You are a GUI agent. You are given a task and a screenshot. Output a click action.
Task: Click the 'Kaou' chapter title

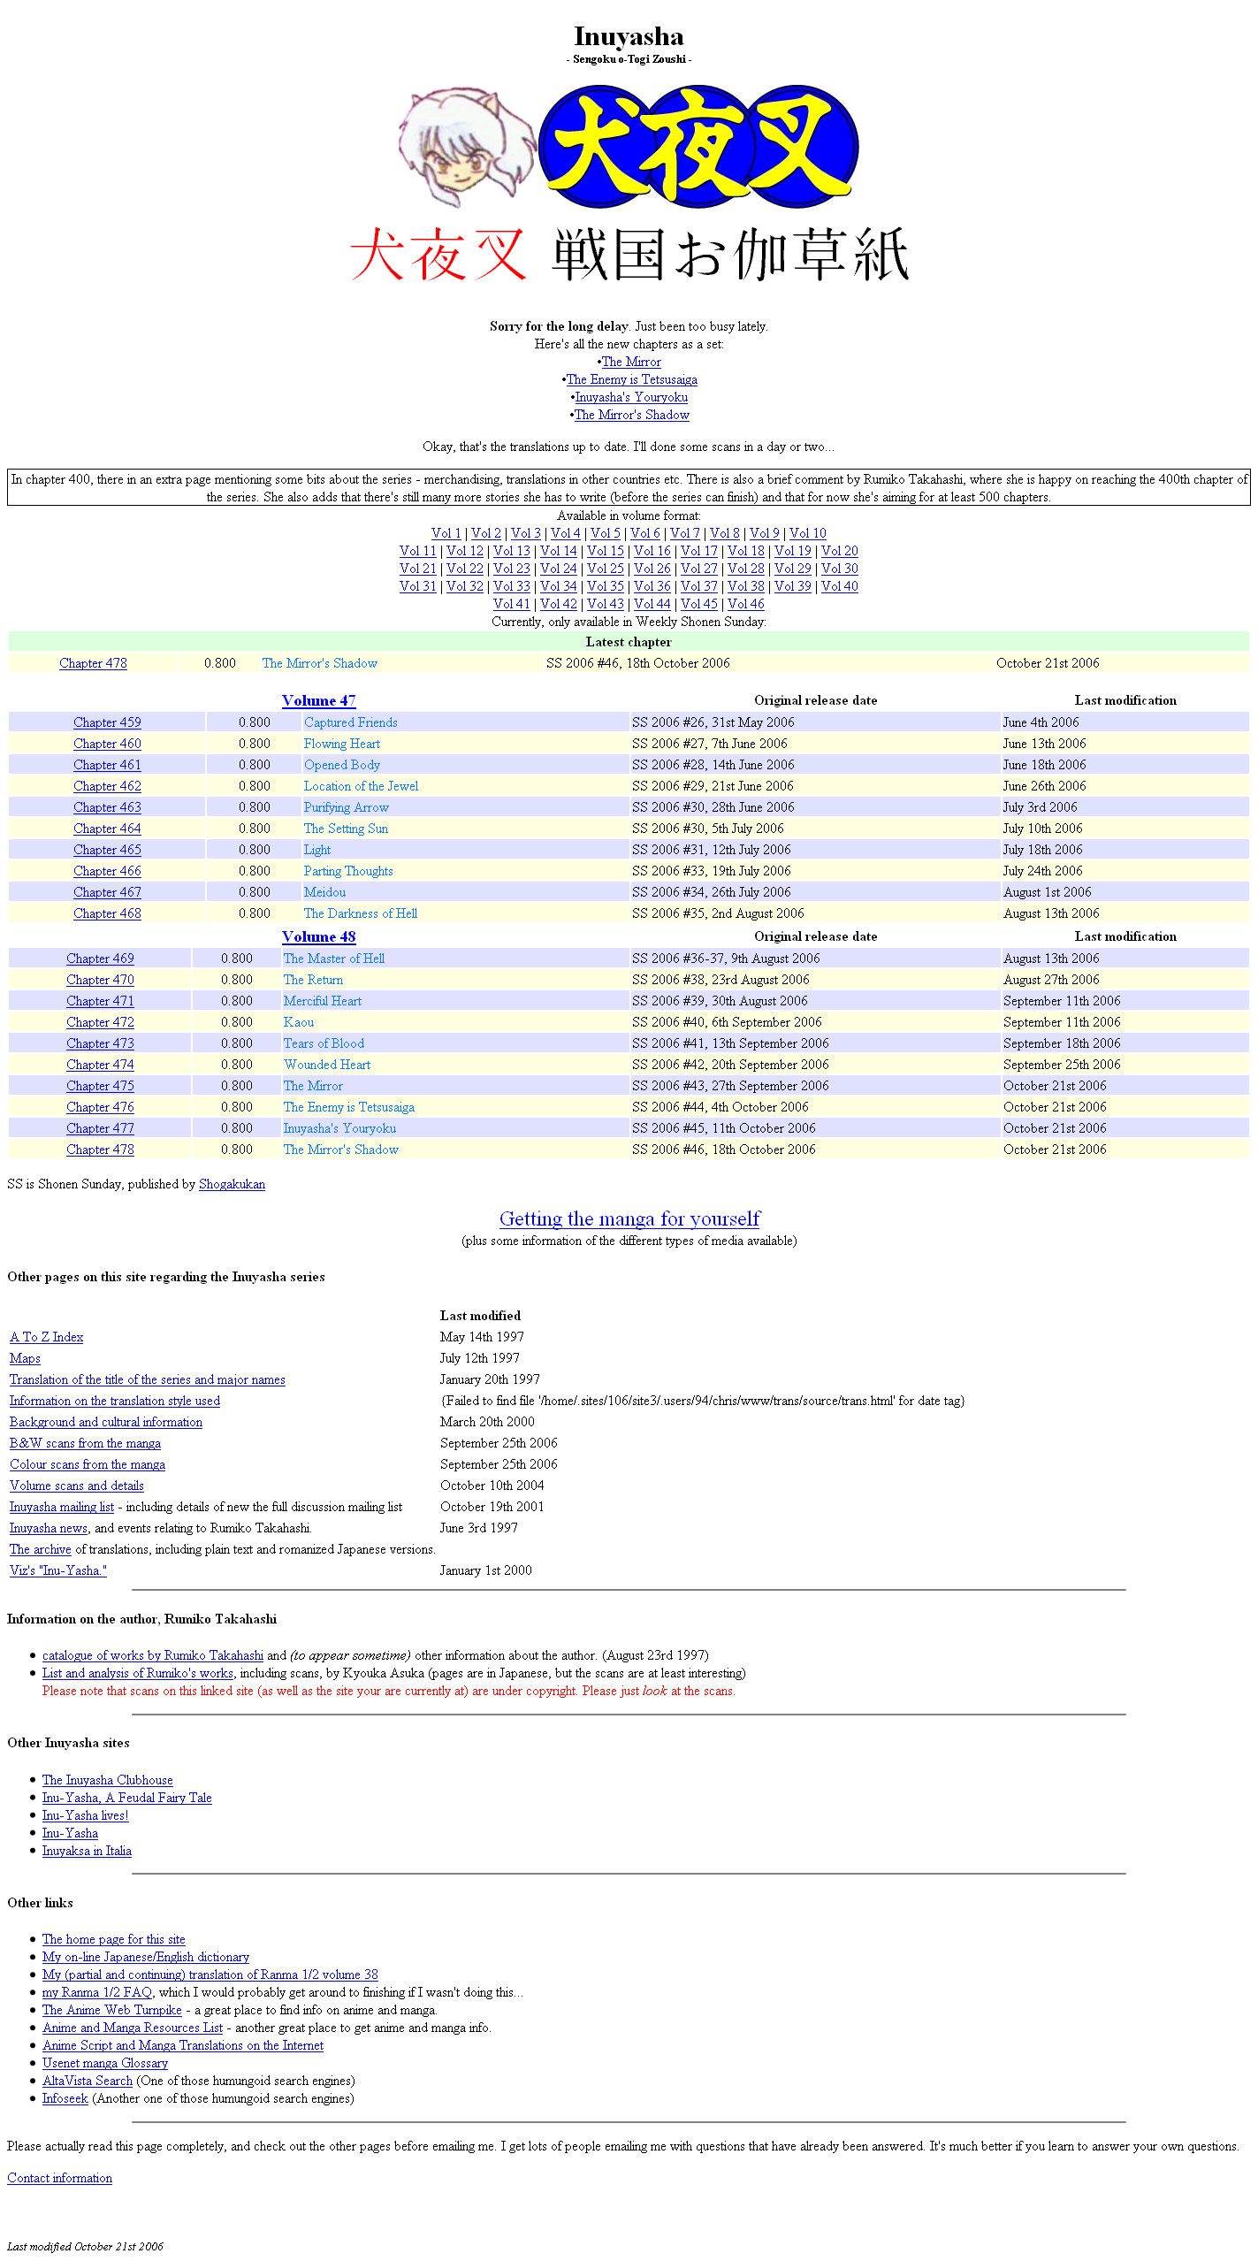[299, 1022]
